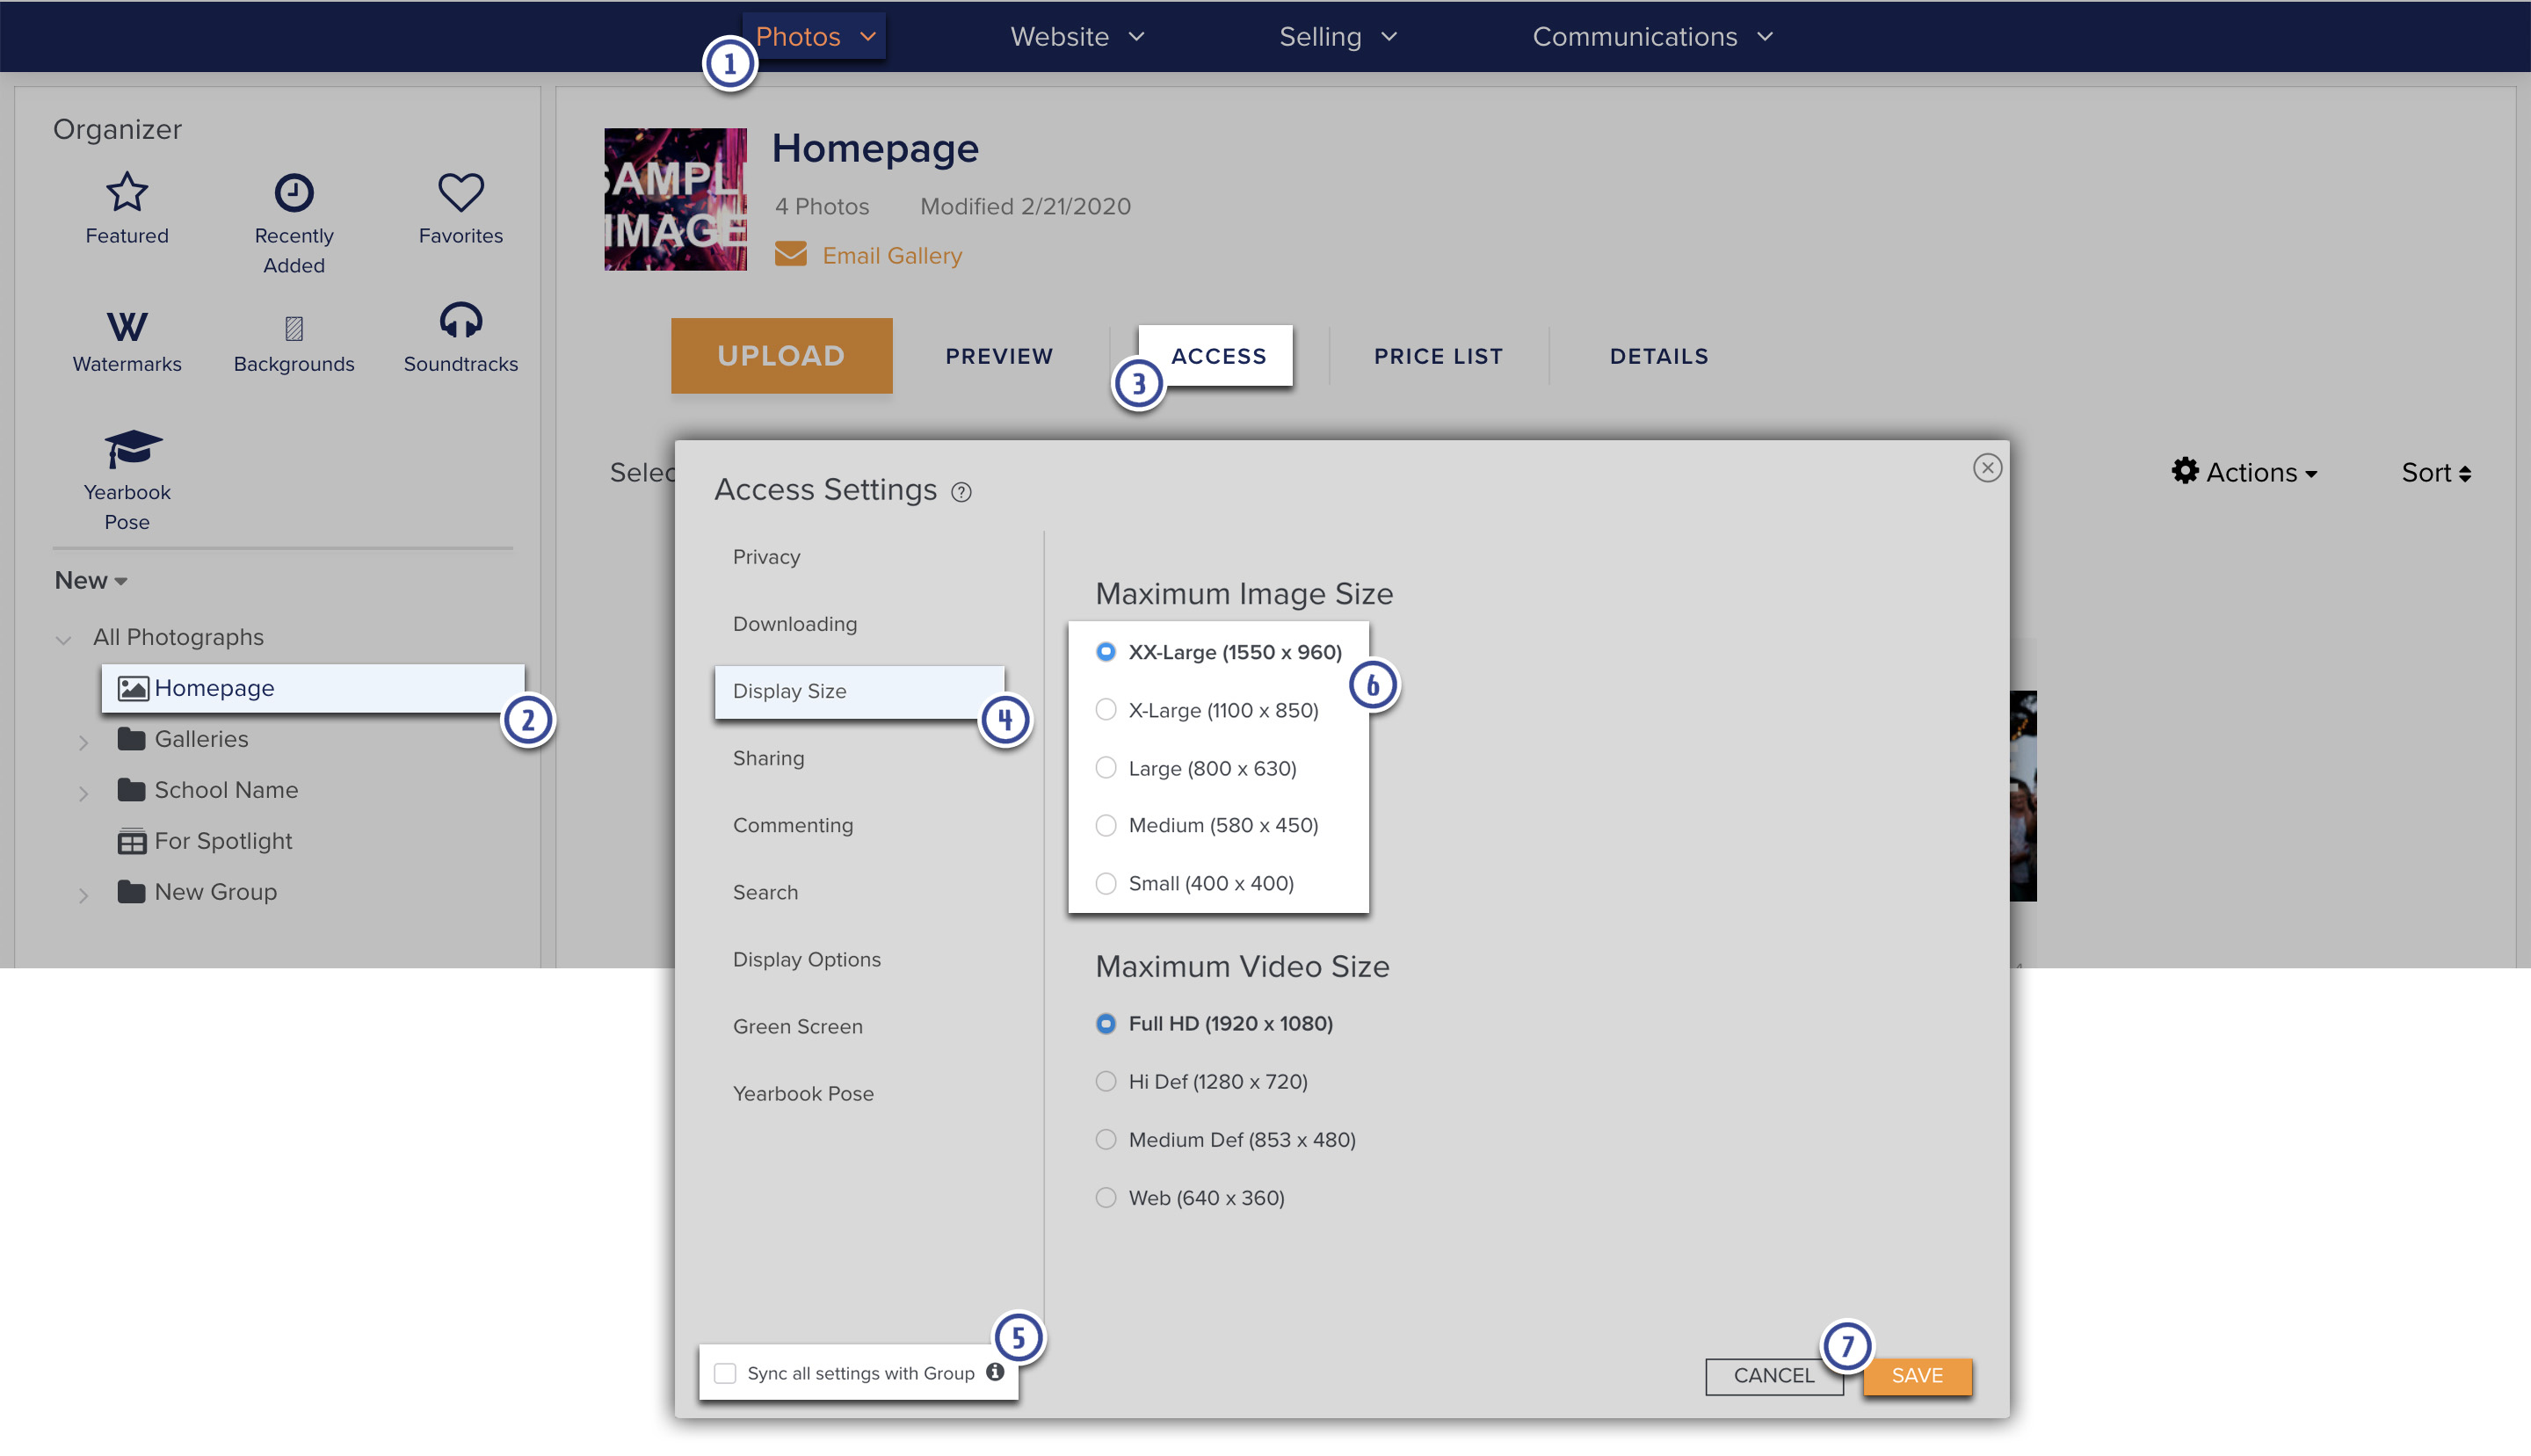Open Recently Added clock icon

(x=294, y=192)
